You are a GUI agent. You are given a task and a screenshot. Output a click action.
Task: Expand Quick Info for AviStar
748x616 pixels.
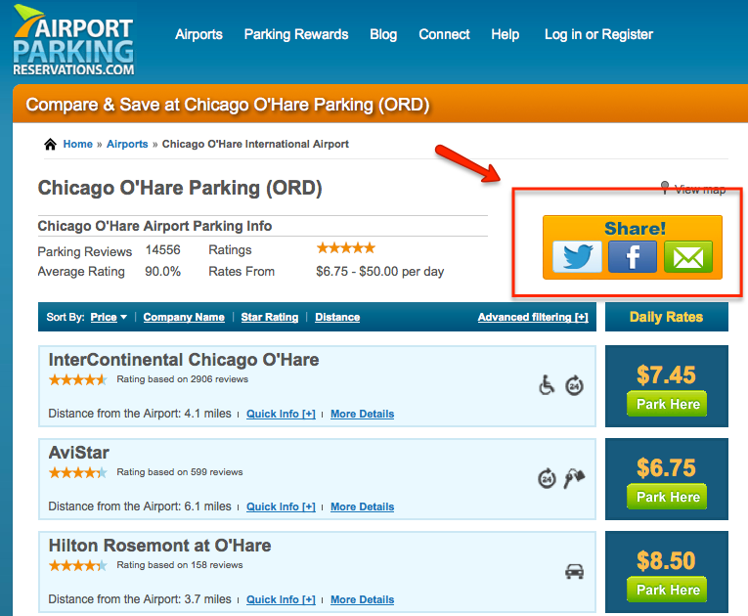pyautogui.click(x=281, y=506)
